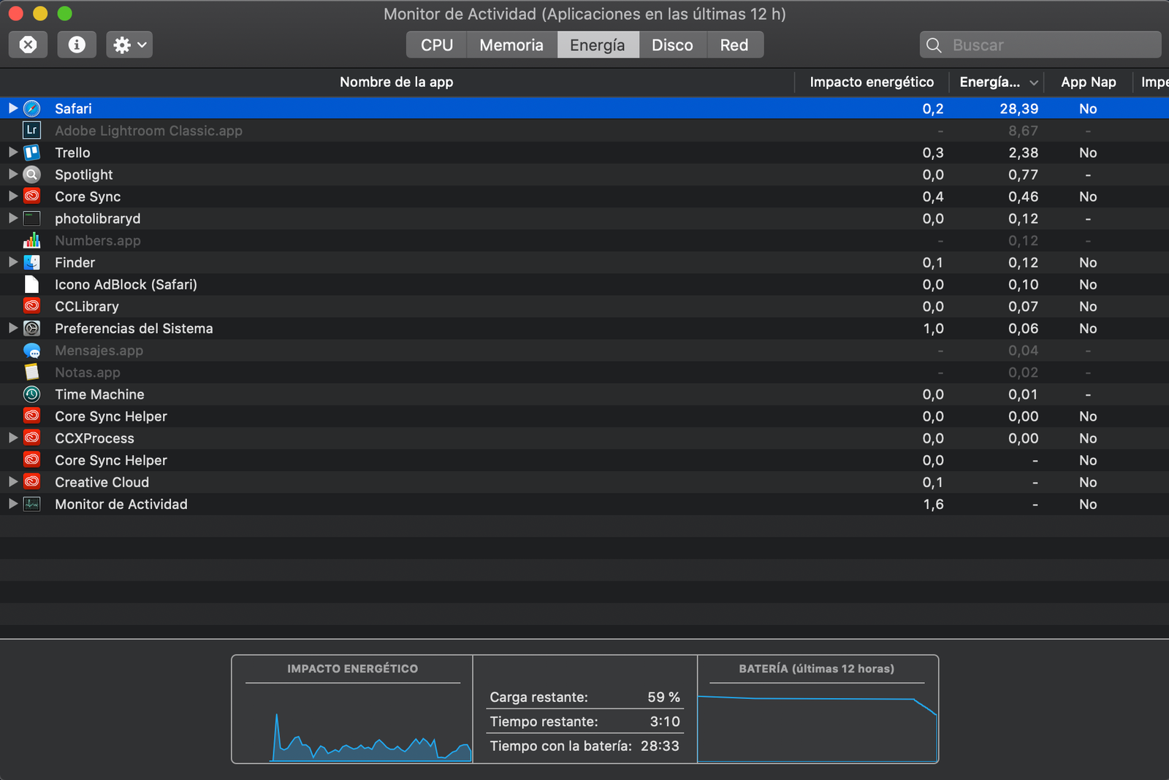The height and width of the screenshot is (780, 1169).
Task: Click the Finder face icon
Action: (x=31, y=262)
